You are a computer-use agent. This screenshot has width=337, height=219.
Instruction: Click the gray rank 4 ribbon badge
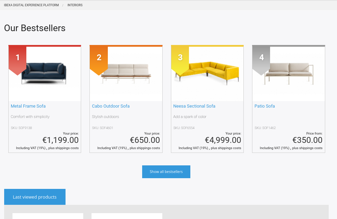(261, 60)
